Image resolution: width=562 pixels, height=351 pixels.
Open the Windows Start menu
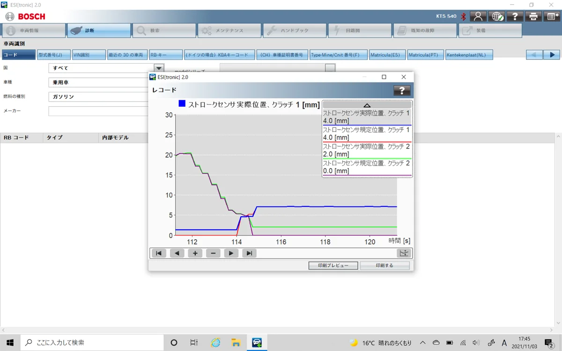(x=10, y=343)
